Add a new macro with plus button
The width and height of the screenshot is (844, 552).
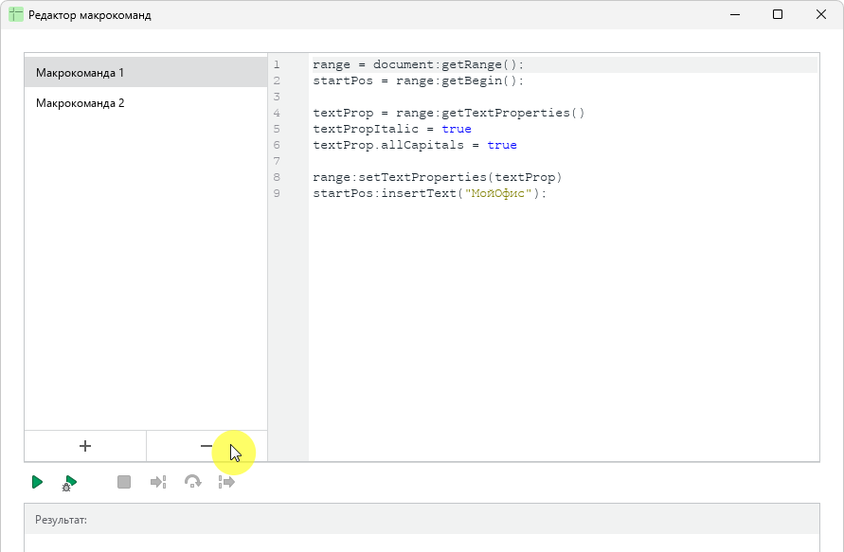coord(85,446)
